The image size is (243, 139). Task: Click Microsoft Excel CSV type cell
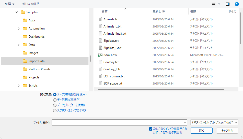(207, 55)
